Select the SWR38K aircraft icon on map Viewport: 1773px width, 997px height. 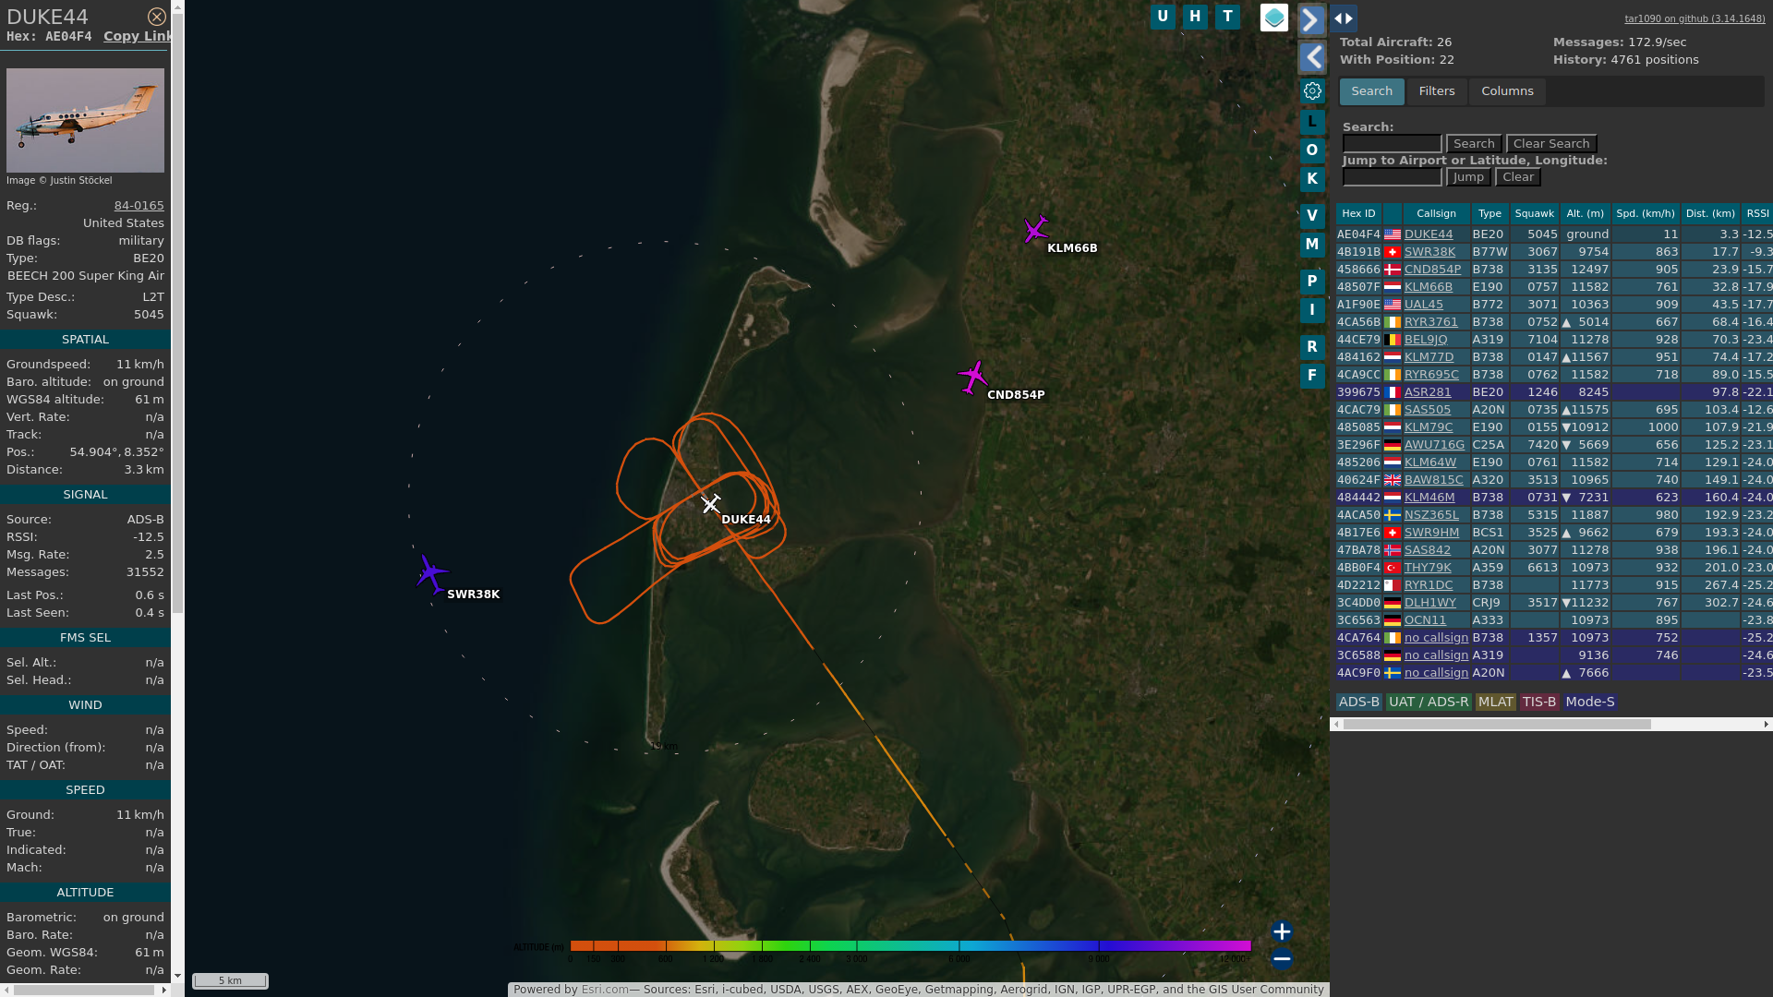(x=430, y=574)
